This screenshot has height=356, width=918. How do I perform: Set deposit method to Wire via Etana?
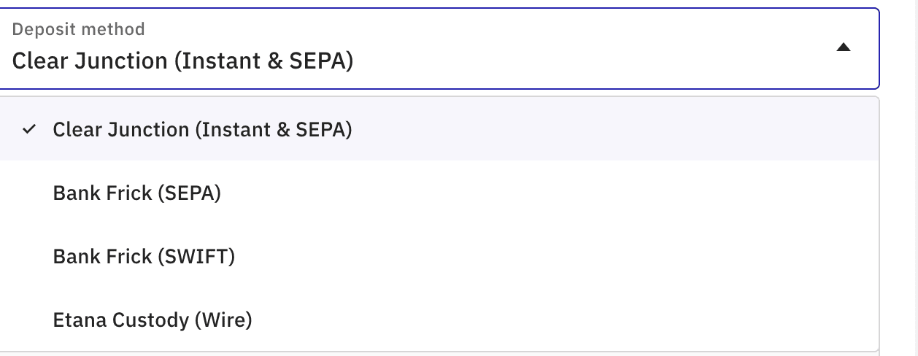pos(152,320)
